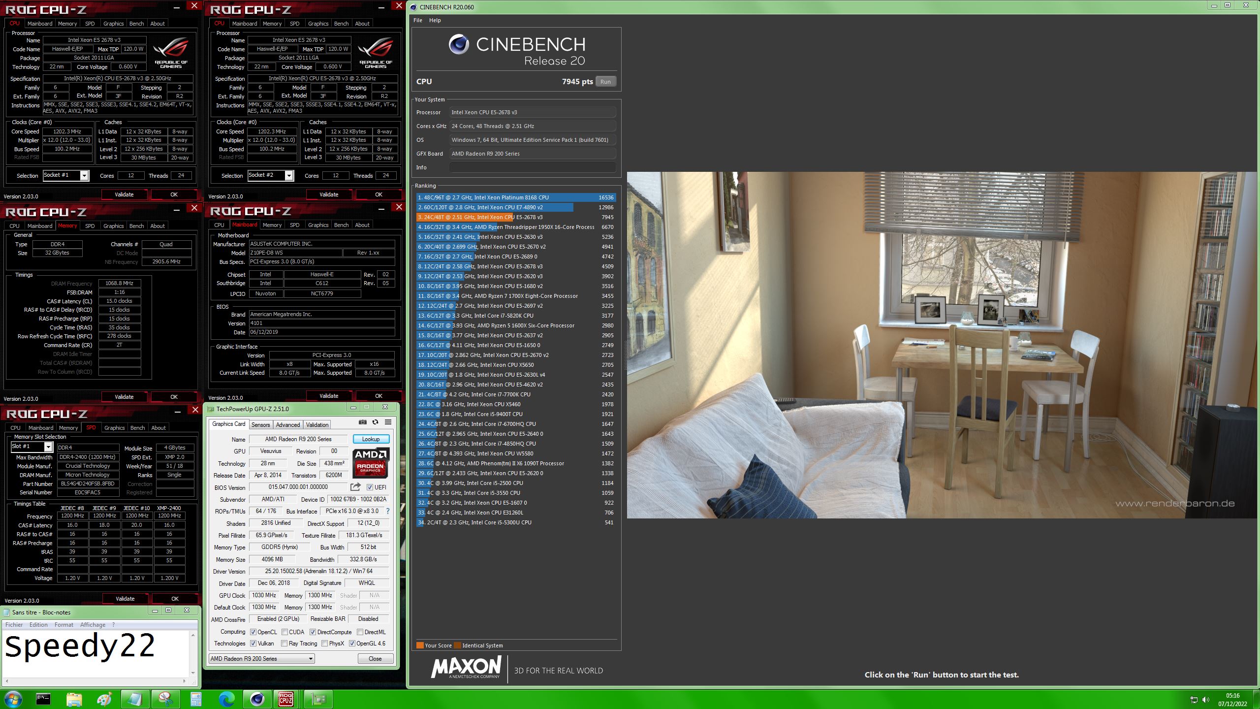Switch to Cinebench via taskbar icon
1260x709 pixels.
coord(257,699)
